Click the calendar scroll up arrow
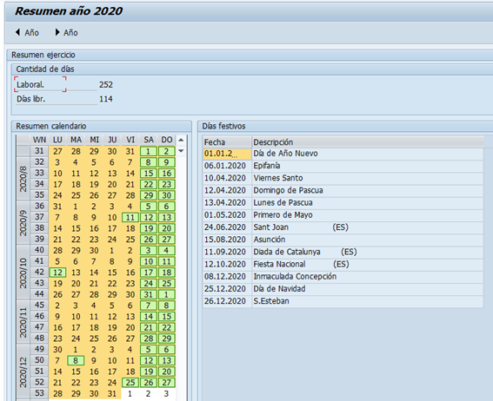The image size is (493, 401). click(181, 140)
